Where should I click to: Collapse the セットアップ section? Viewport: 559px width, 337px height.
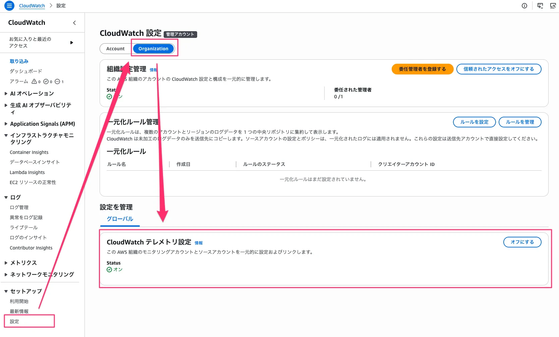[x=6, y=291]
